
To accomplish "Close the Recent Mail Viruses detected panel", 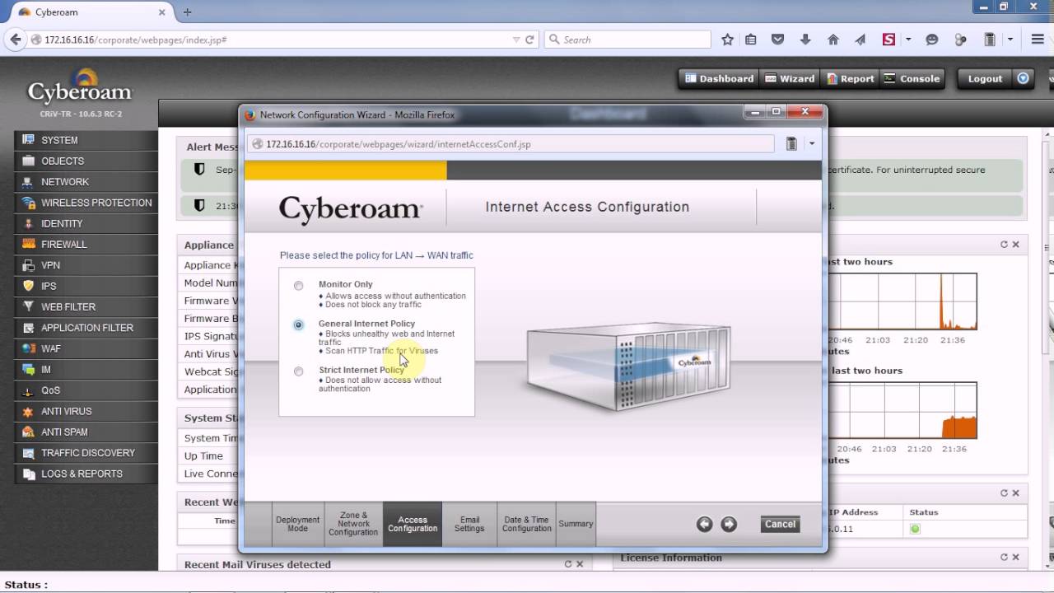I will pos(580,564).
